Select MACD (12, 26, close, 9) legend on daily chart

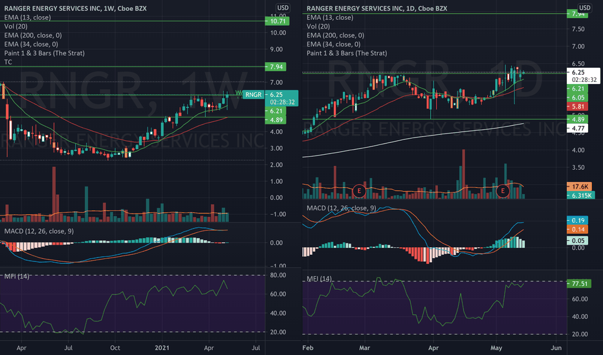point(342,208)
